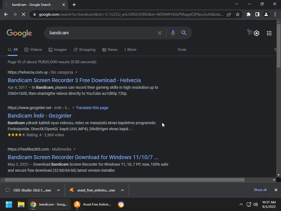This screenshot has width=281, height=211.
Task: Select the All results tab
Action: [x=13, y=50]
